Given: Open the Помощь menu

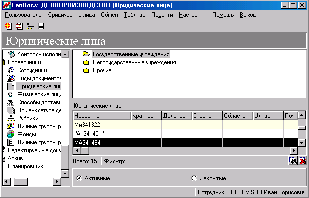Looking at the screenshot, I should [x=223, y=15].
